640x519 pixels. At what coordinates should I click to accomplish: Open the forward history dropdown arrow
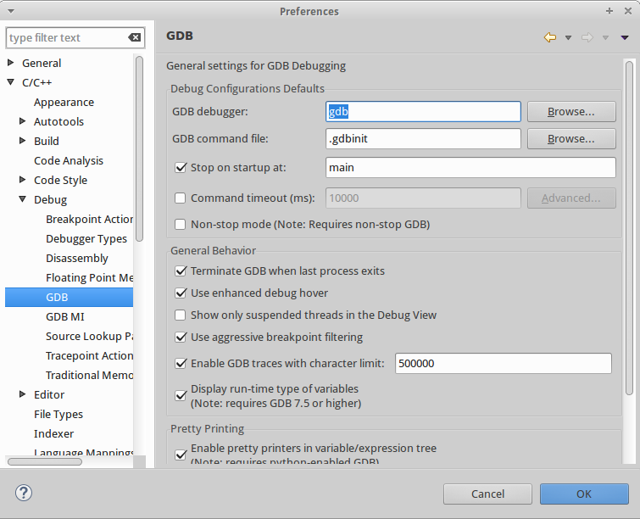pos(605,38)
